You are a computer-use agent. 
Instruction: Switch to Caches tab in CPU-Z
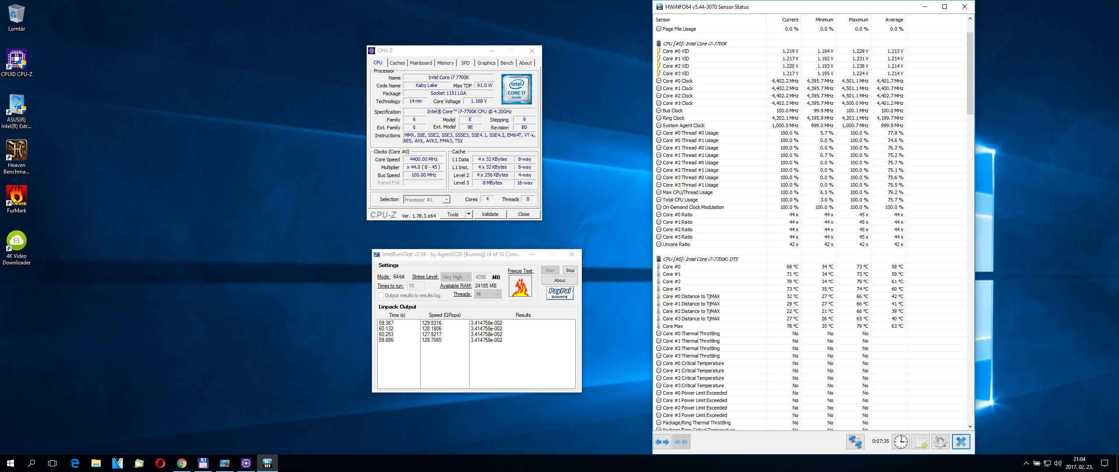click(397, 63)
